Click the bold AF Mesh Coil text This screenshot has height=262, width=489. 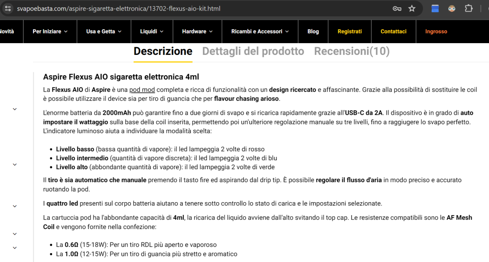pyautogui.click(x=258, y=222)
